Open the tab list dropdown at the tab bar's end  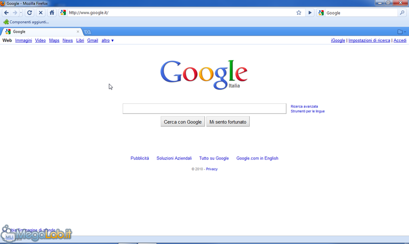click(402, 32)
